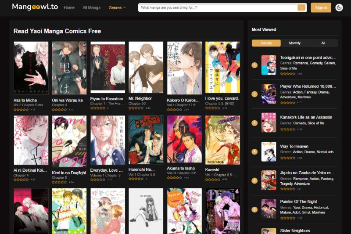Image resolution: width=351 pixels, height=234 pixels.
Task: Click Martial arts genre under Way To Heaven
Action: (325, 152)
